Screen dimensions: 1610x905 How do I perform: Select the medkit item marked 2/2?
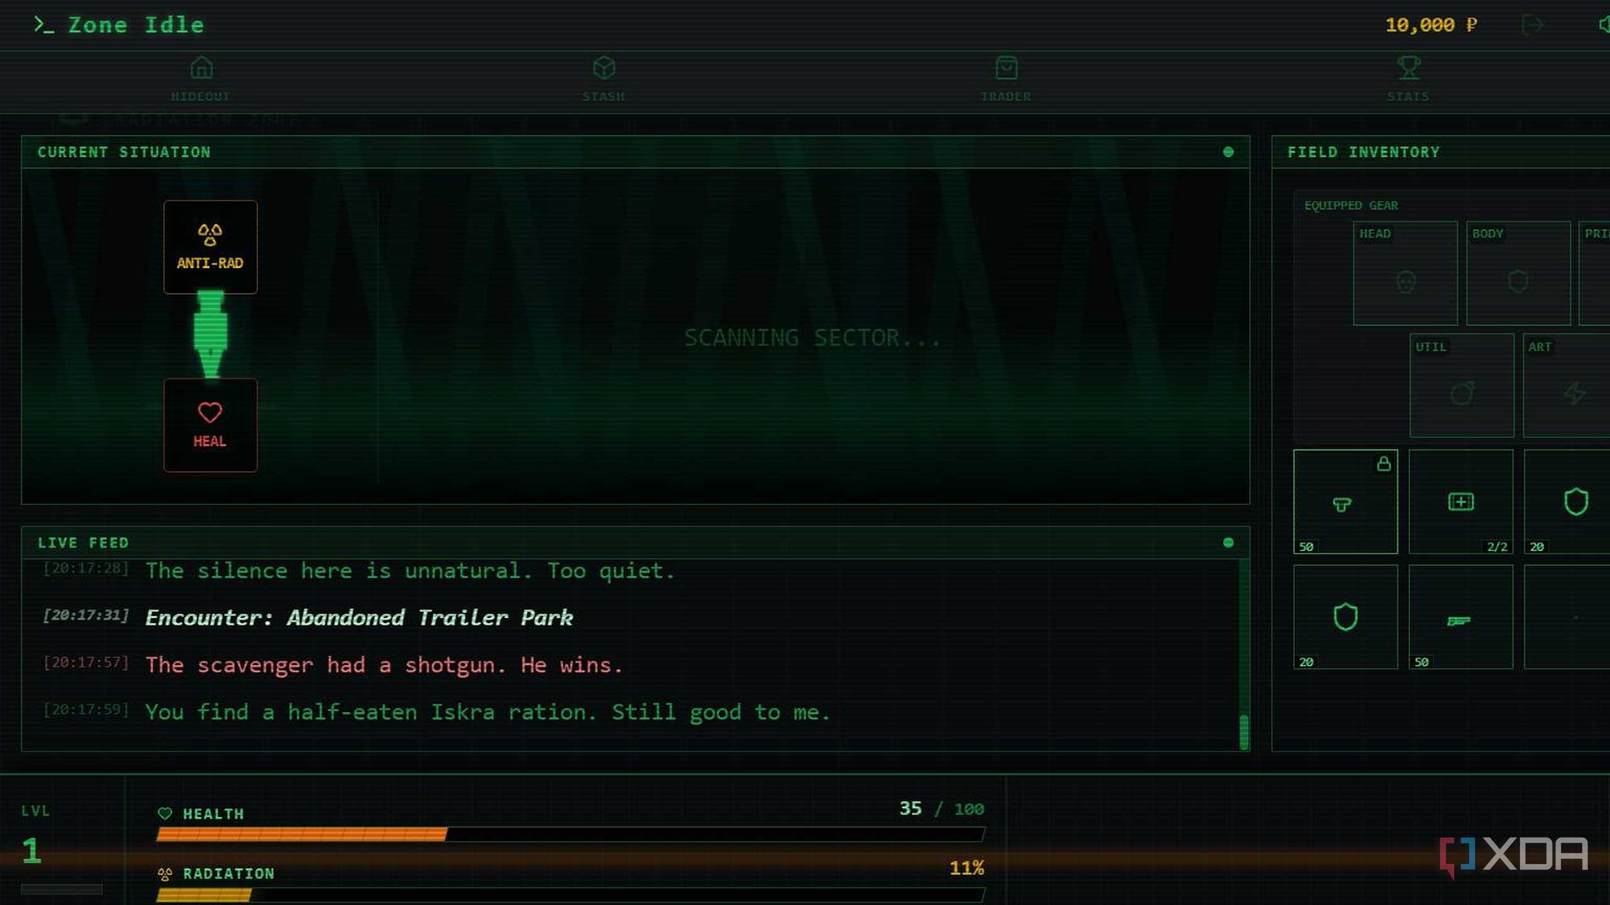(x=1461, y=502)
